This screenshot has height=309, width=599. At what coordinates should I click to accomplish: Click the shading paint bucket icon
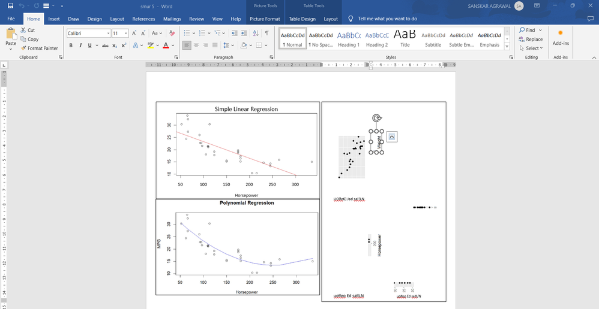[x=244, y=46]
